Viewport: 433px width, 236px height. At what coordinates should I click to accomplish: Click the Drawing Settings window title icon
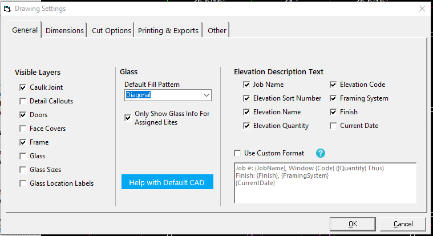coord(7,9)
